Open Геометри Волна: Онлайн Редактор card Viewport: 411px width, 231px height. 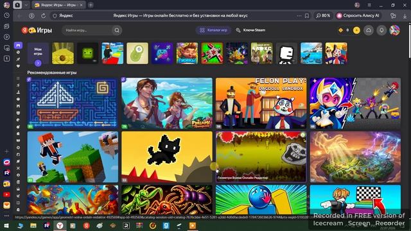pyautogui.click(x=261, y=157)
